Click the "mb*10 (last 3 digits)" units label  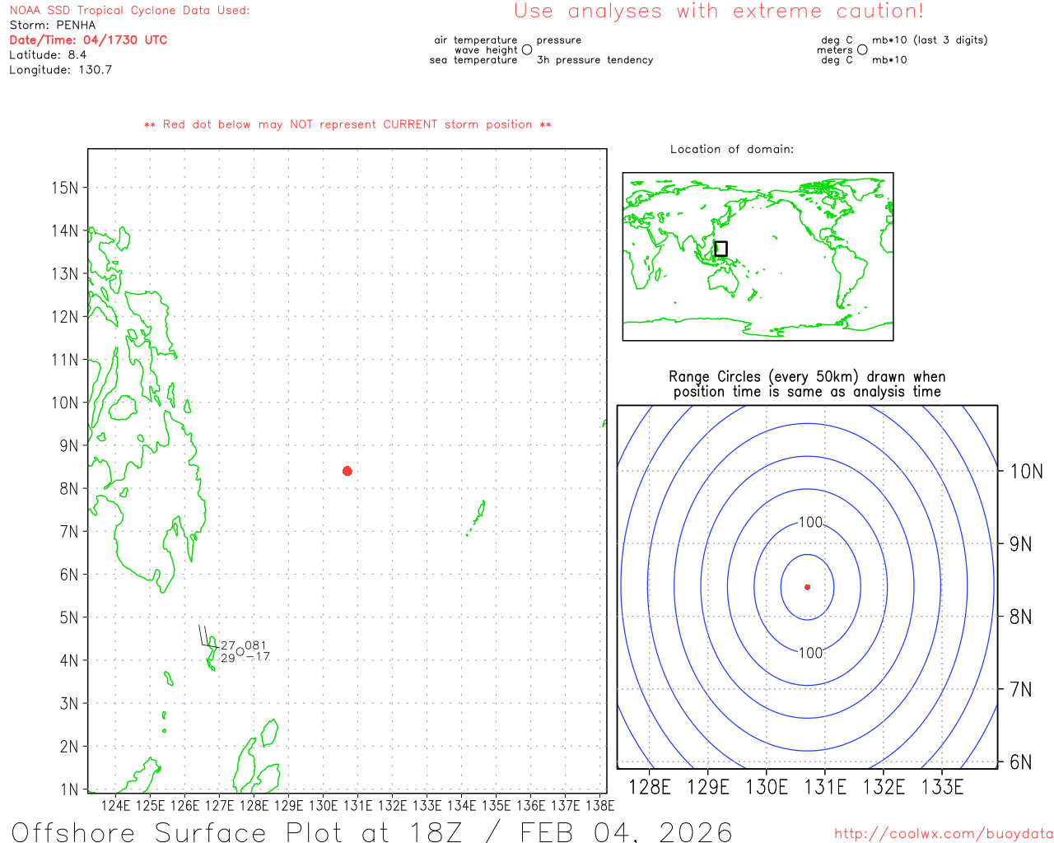[x=930, y=40]
